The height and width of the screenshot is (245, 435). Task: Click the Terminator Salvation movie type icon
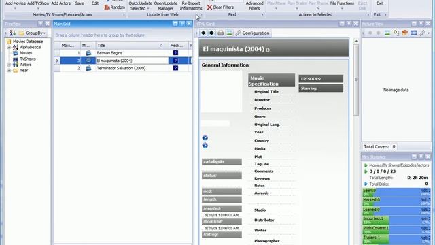click(x=88, y=68)
